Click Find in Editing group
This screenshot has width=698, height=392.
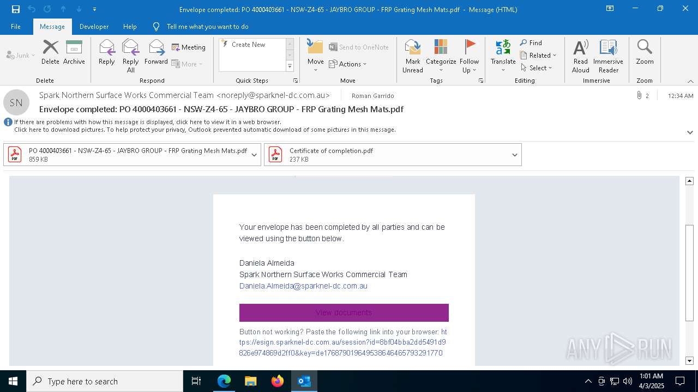[531, 42]
